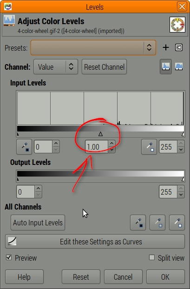Toggle the Preview checkbox
Screen dimensions: 190x289
click(9, 257)
